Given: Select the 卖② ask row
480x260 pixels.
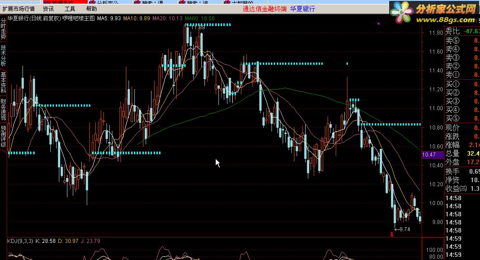Looking at the screenshot, I should [462, 66].
